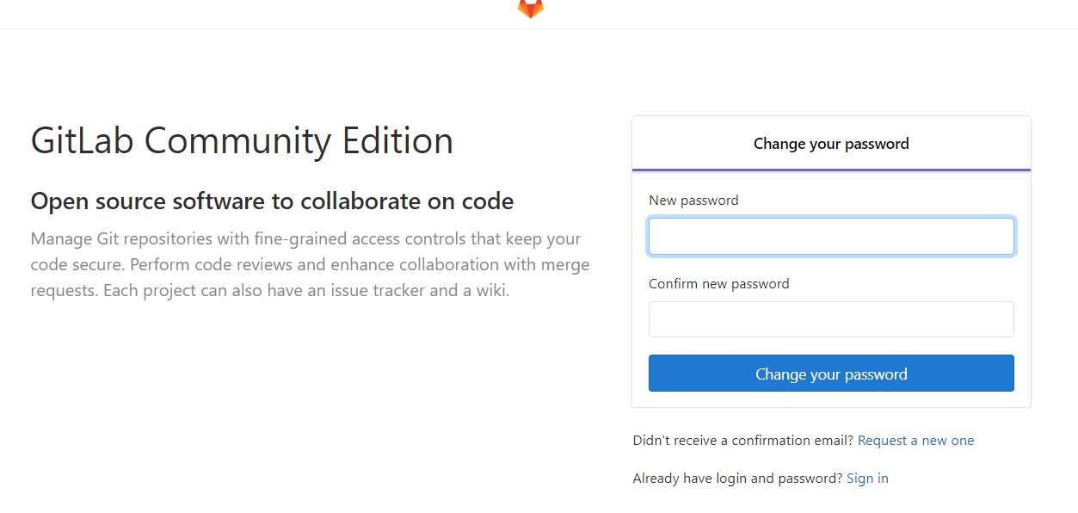Follow the Sign in link
This screenshot has width=1078, height=513.
(867, 479)
